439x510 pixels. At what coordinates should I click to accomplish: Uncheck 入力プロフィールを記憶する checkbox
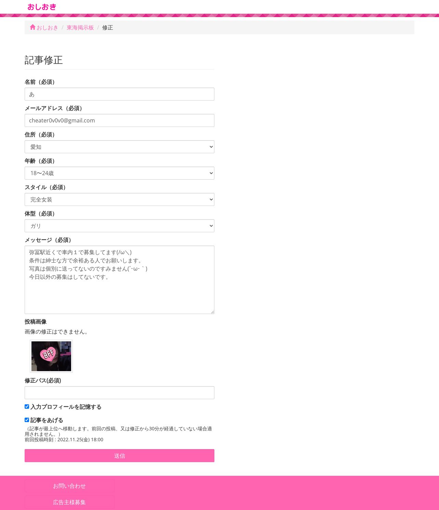pos(27,407)
